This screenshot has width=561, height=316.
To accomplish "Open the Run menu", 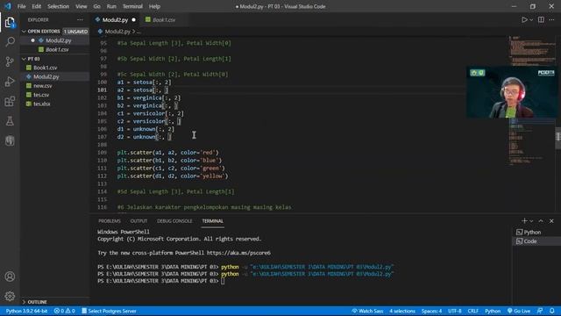I will [111, 6].
